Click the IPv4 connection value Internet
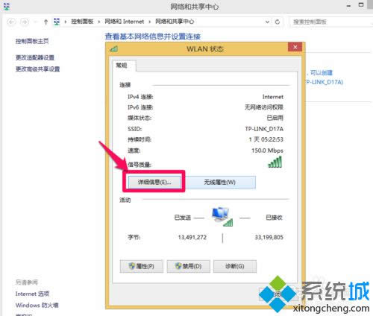 tap(273, 97)
